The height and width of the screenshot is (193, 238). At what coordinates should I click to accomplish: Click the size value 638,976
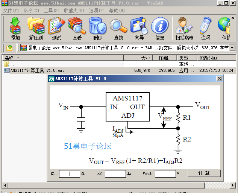coord(142,70)
